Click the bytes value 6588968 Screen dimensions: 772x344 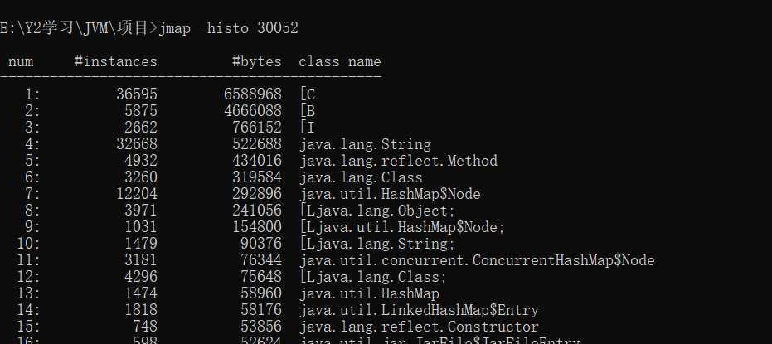pyautogui.click(x=252, y=94)
